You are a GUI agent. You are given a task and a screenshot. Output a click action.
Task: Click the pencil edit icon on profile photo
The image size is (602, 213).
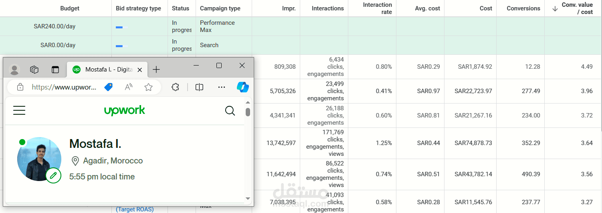[x=53, y=175]
